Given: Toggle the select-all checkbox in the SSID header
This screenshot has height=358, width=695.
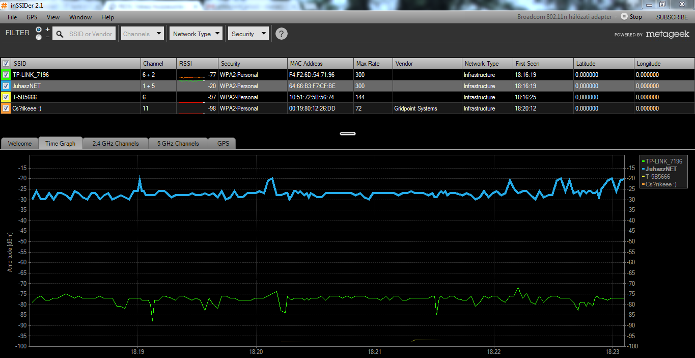Looking at the screenshot, I should click(x=6, y=64).
